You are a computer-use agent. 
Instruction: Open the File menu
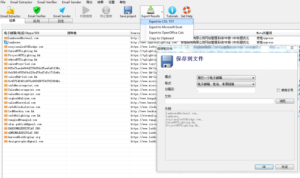click(3, 2)
